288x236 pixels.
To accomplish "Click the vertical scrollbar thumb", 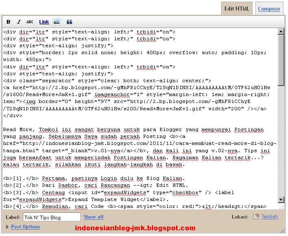I will (x=281, y=60).
